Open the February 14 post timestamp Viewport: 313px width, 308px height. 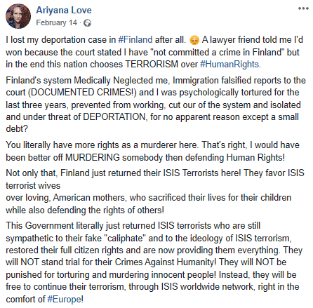(56, 22)
